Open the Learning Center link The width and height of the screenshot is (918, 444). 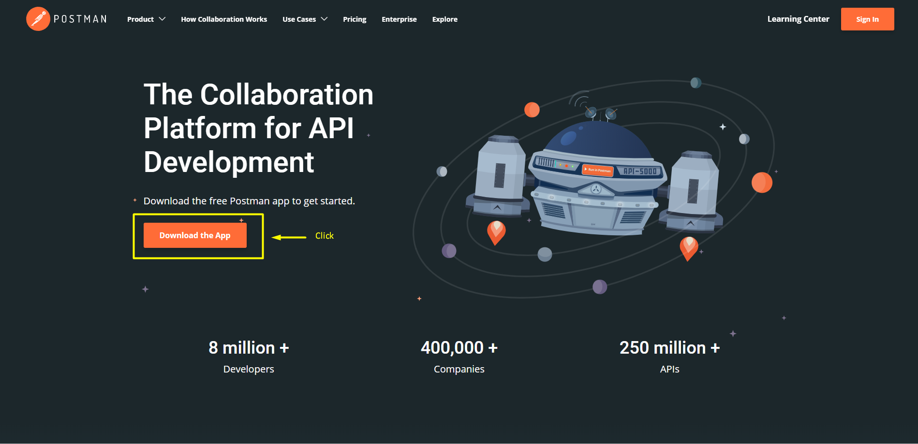click(798, 19)
